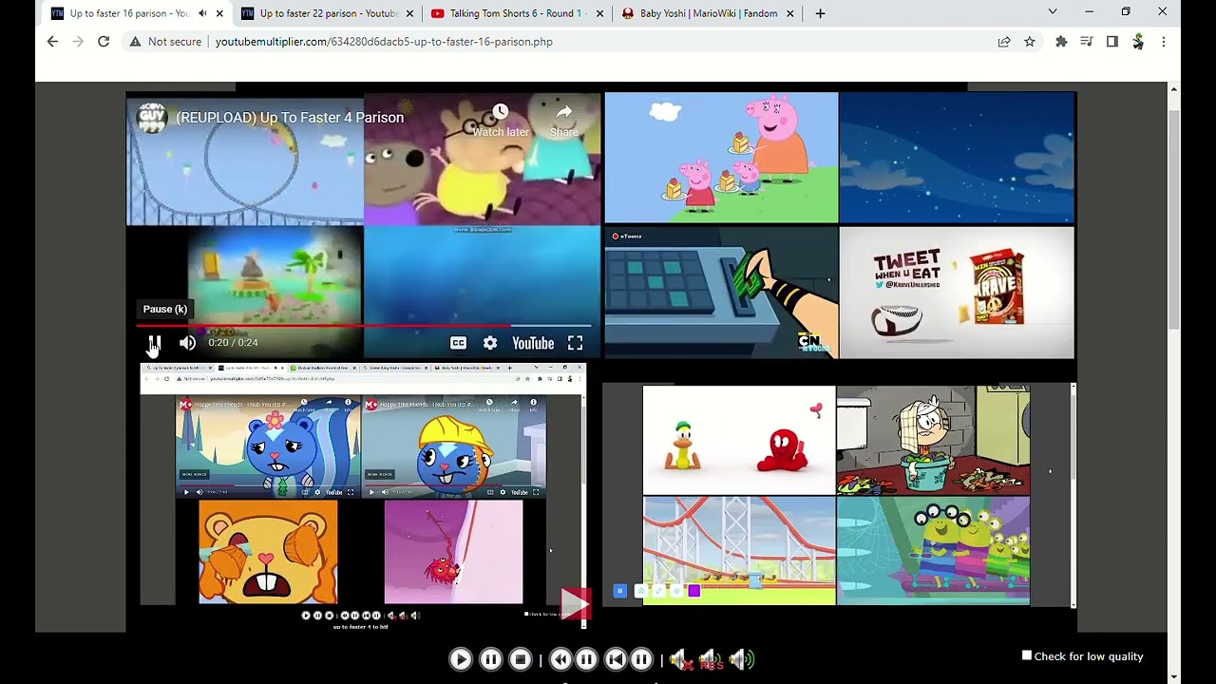Close the Up to faster 22 parison tab
1216x684 pixels.
click(409, 13)
